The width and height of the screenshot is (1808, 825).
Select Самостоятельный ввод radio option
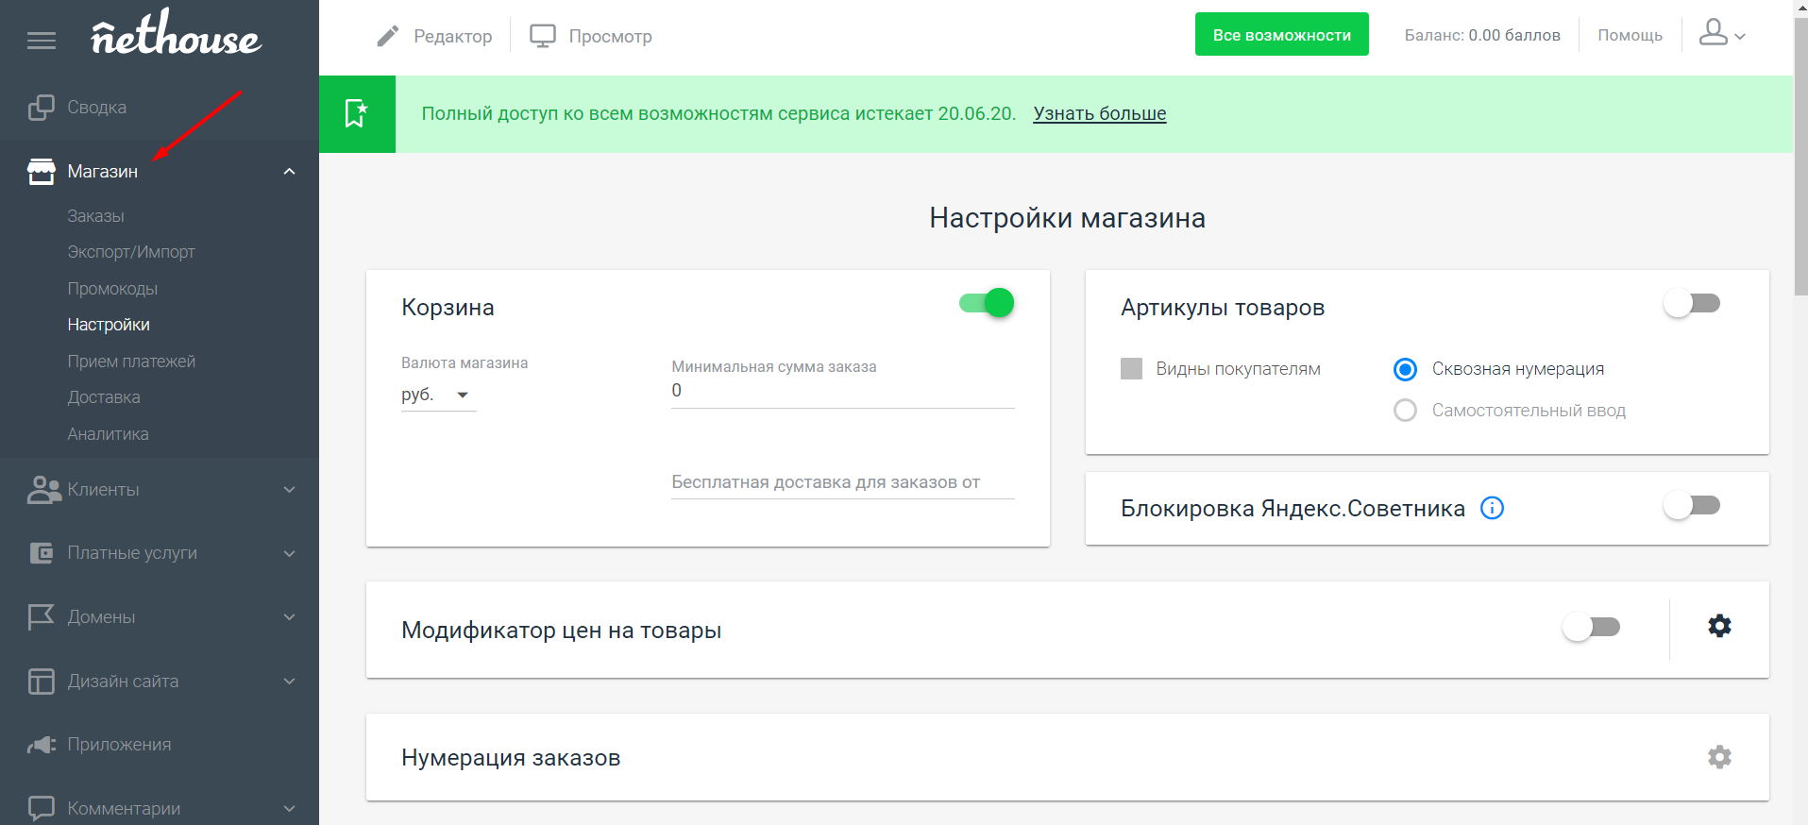[1405, 411]
